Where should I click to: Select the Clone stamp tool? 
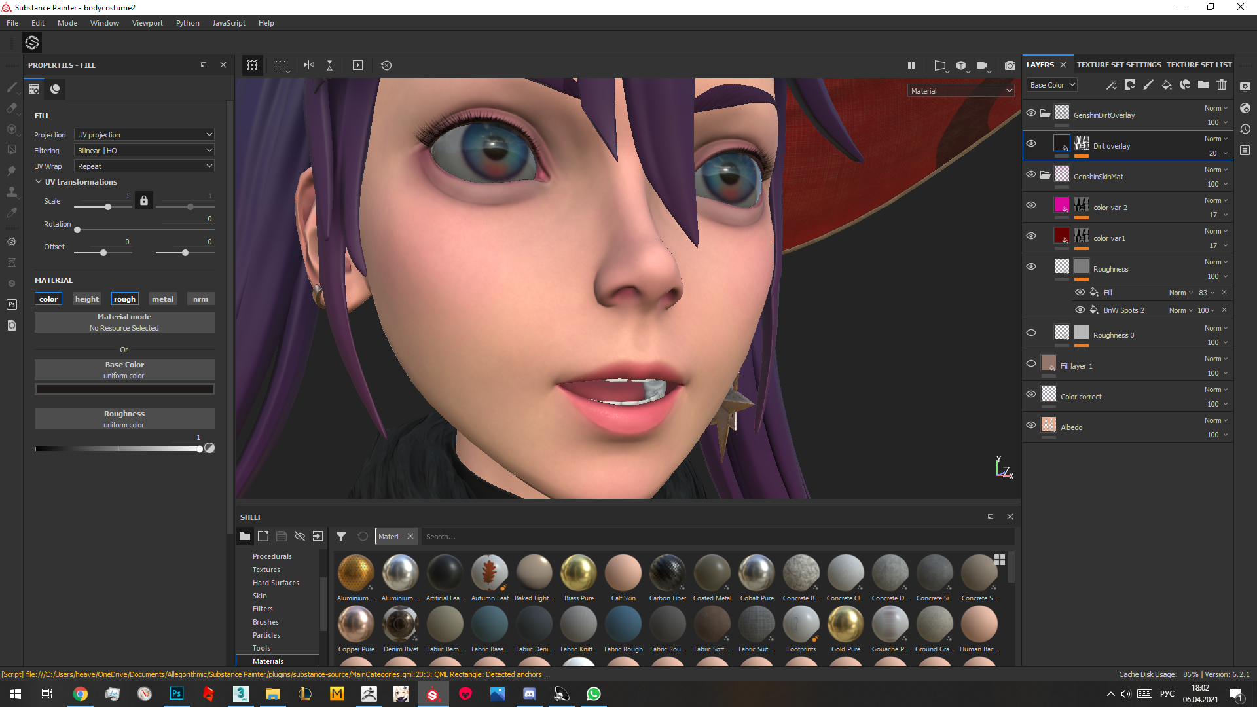click(12, 192)
